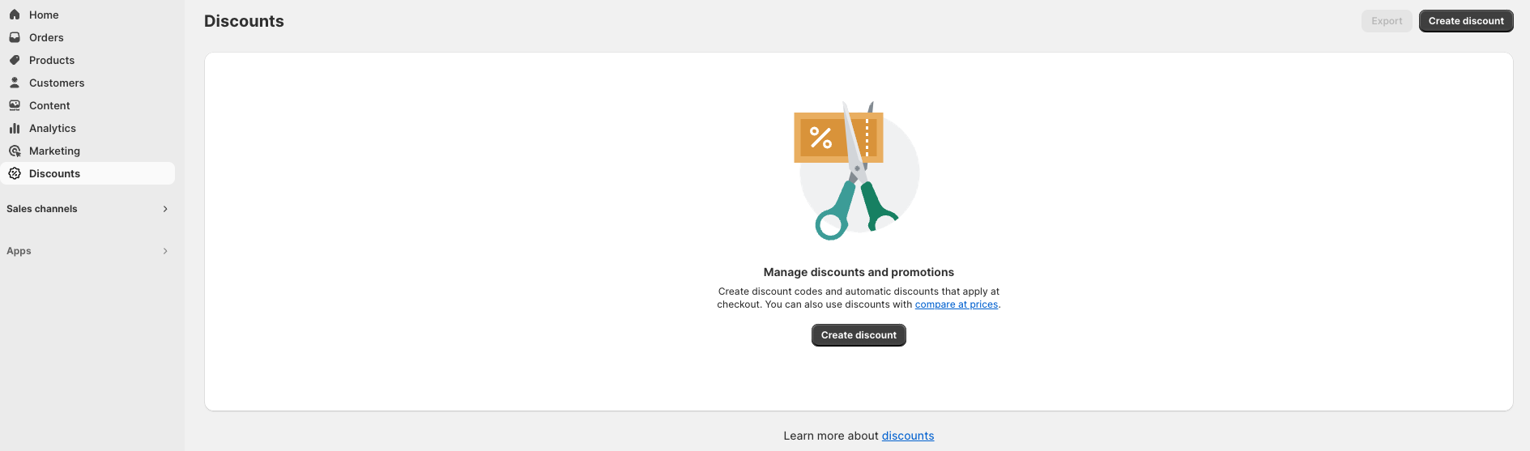
Task: Click the Marketing target icon
Action: pos(15,151)
